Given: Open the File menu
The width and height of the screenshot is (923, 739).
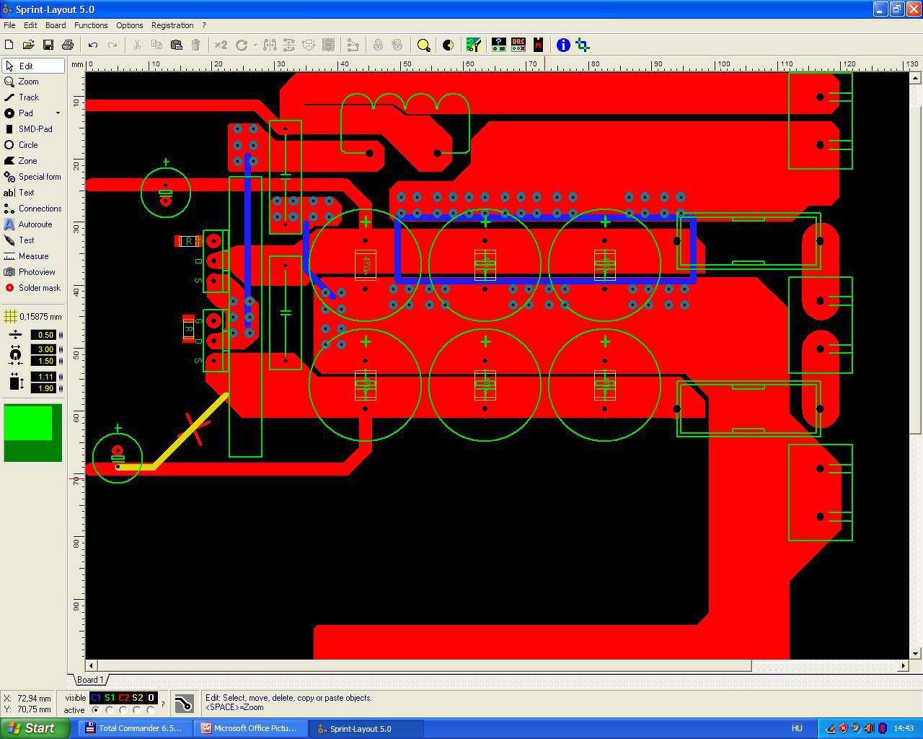Looking at the screenshot, I should pos(9,25).
